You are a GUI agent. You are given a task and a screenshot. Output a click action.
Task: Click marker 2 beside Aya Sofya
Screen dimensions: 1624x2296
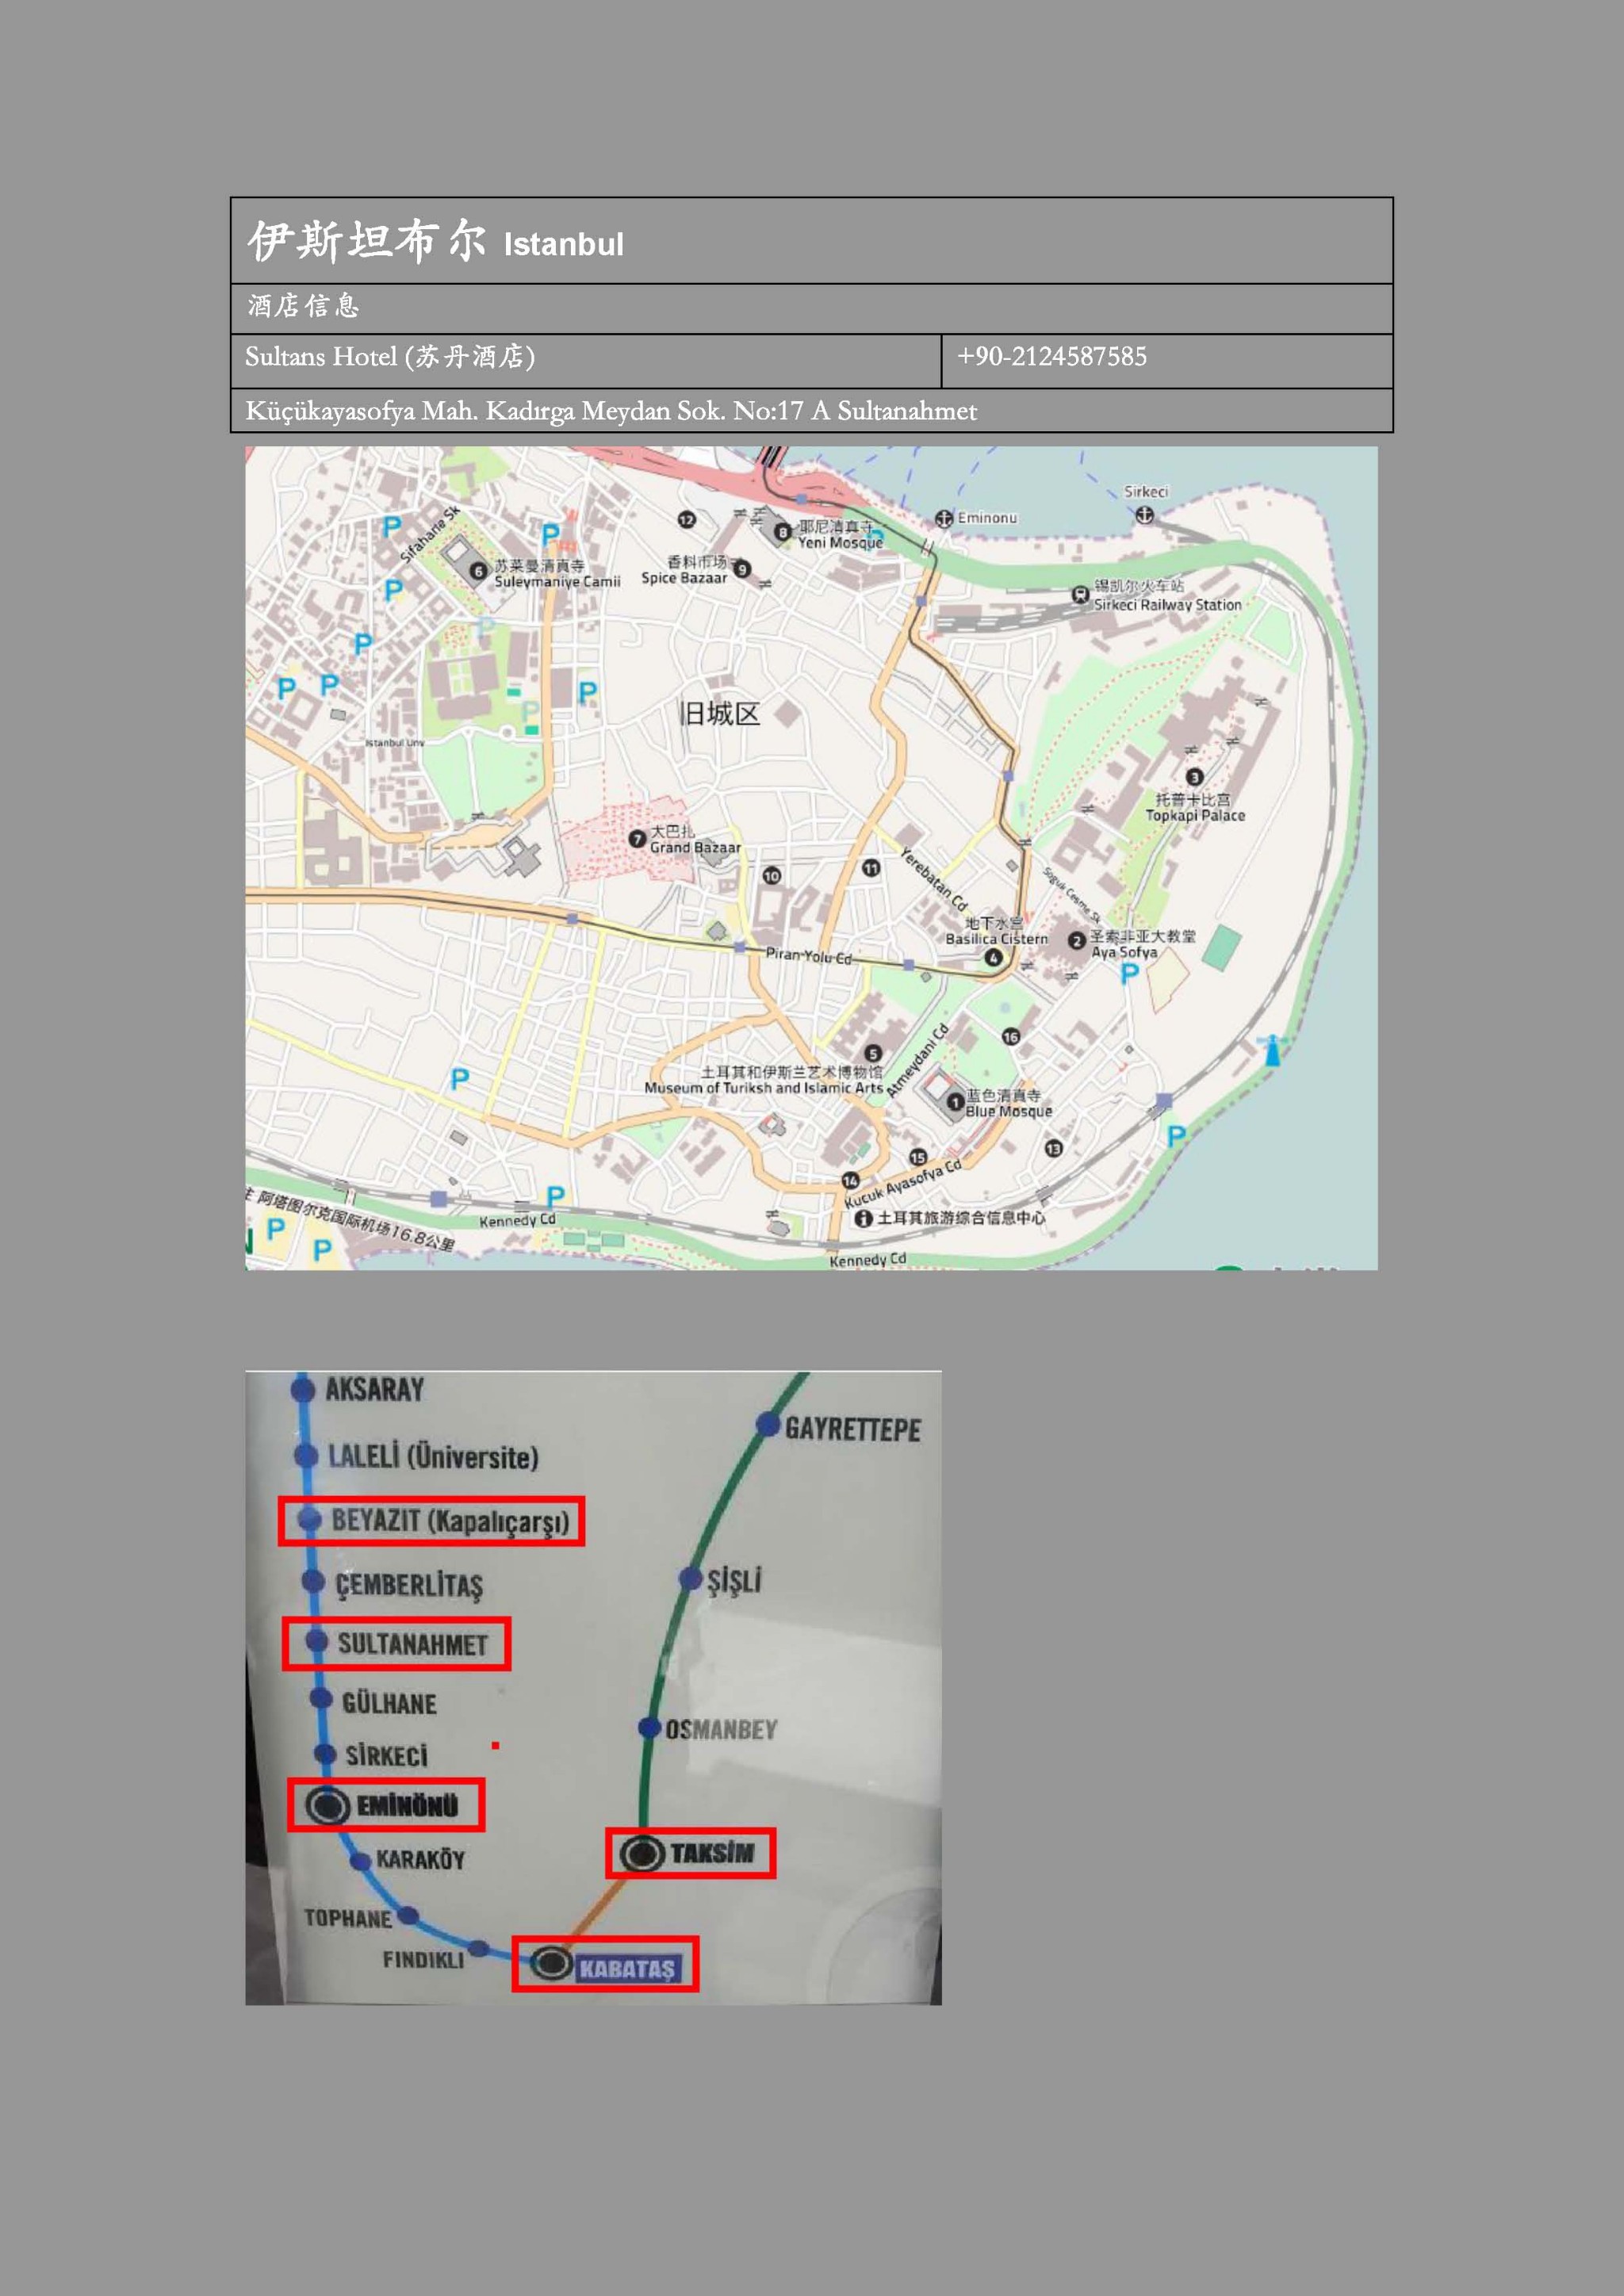1076,941
